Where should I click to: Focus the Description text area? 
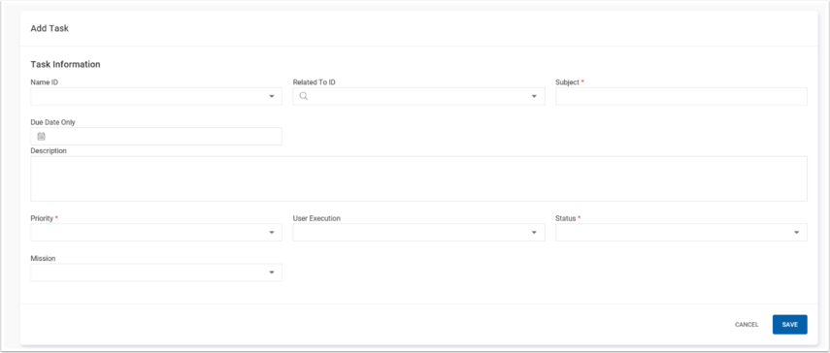pos(418,178)
